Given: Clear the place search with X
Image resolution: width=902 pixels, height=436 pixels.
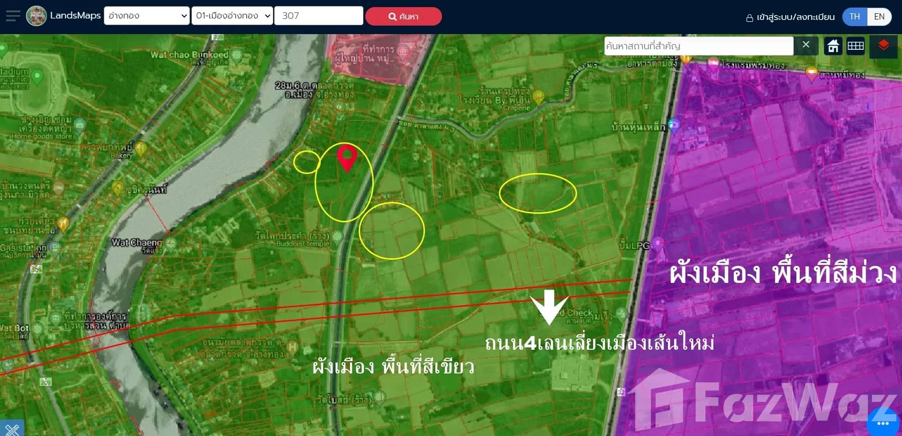Looking at the screenshot, I should (x=806, y=45).
